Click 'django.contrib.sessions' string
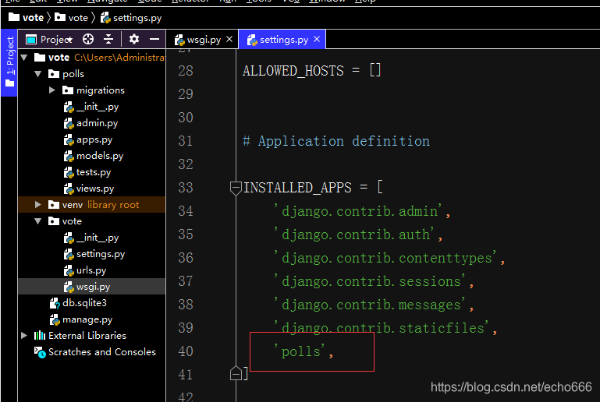Image resolution: width=600 pixels, height=402 pixels. [x=371, y=281]
